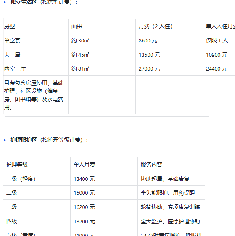The height and width of the screenshot is (236, 235).
Task: Click the '二级' row label
Action: click(37, 193)
